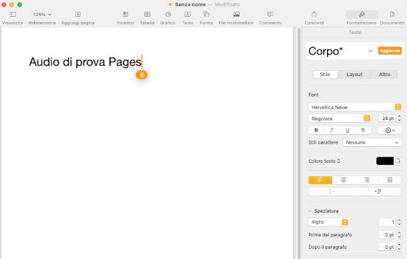Change spacing with Dopo il paragrafo stepper
The height and width of the screenshot is (259, 407).
click(399, 247)
